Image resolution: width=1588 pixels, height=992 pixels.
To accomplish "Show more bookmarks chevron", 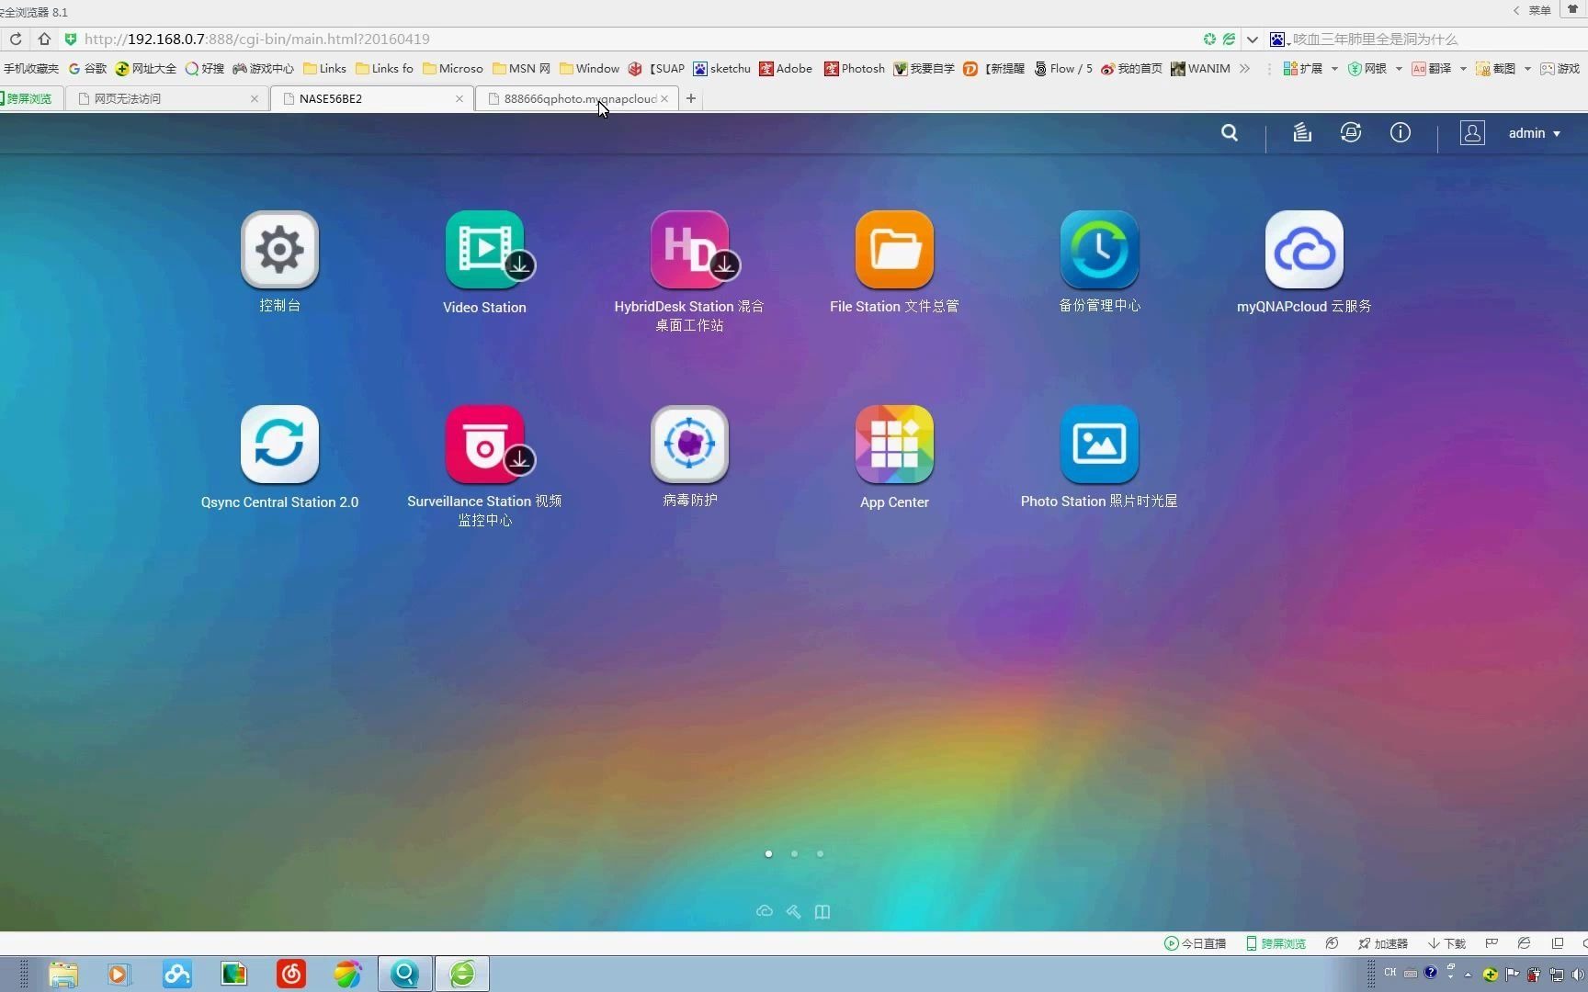I will pos(1244,69).
